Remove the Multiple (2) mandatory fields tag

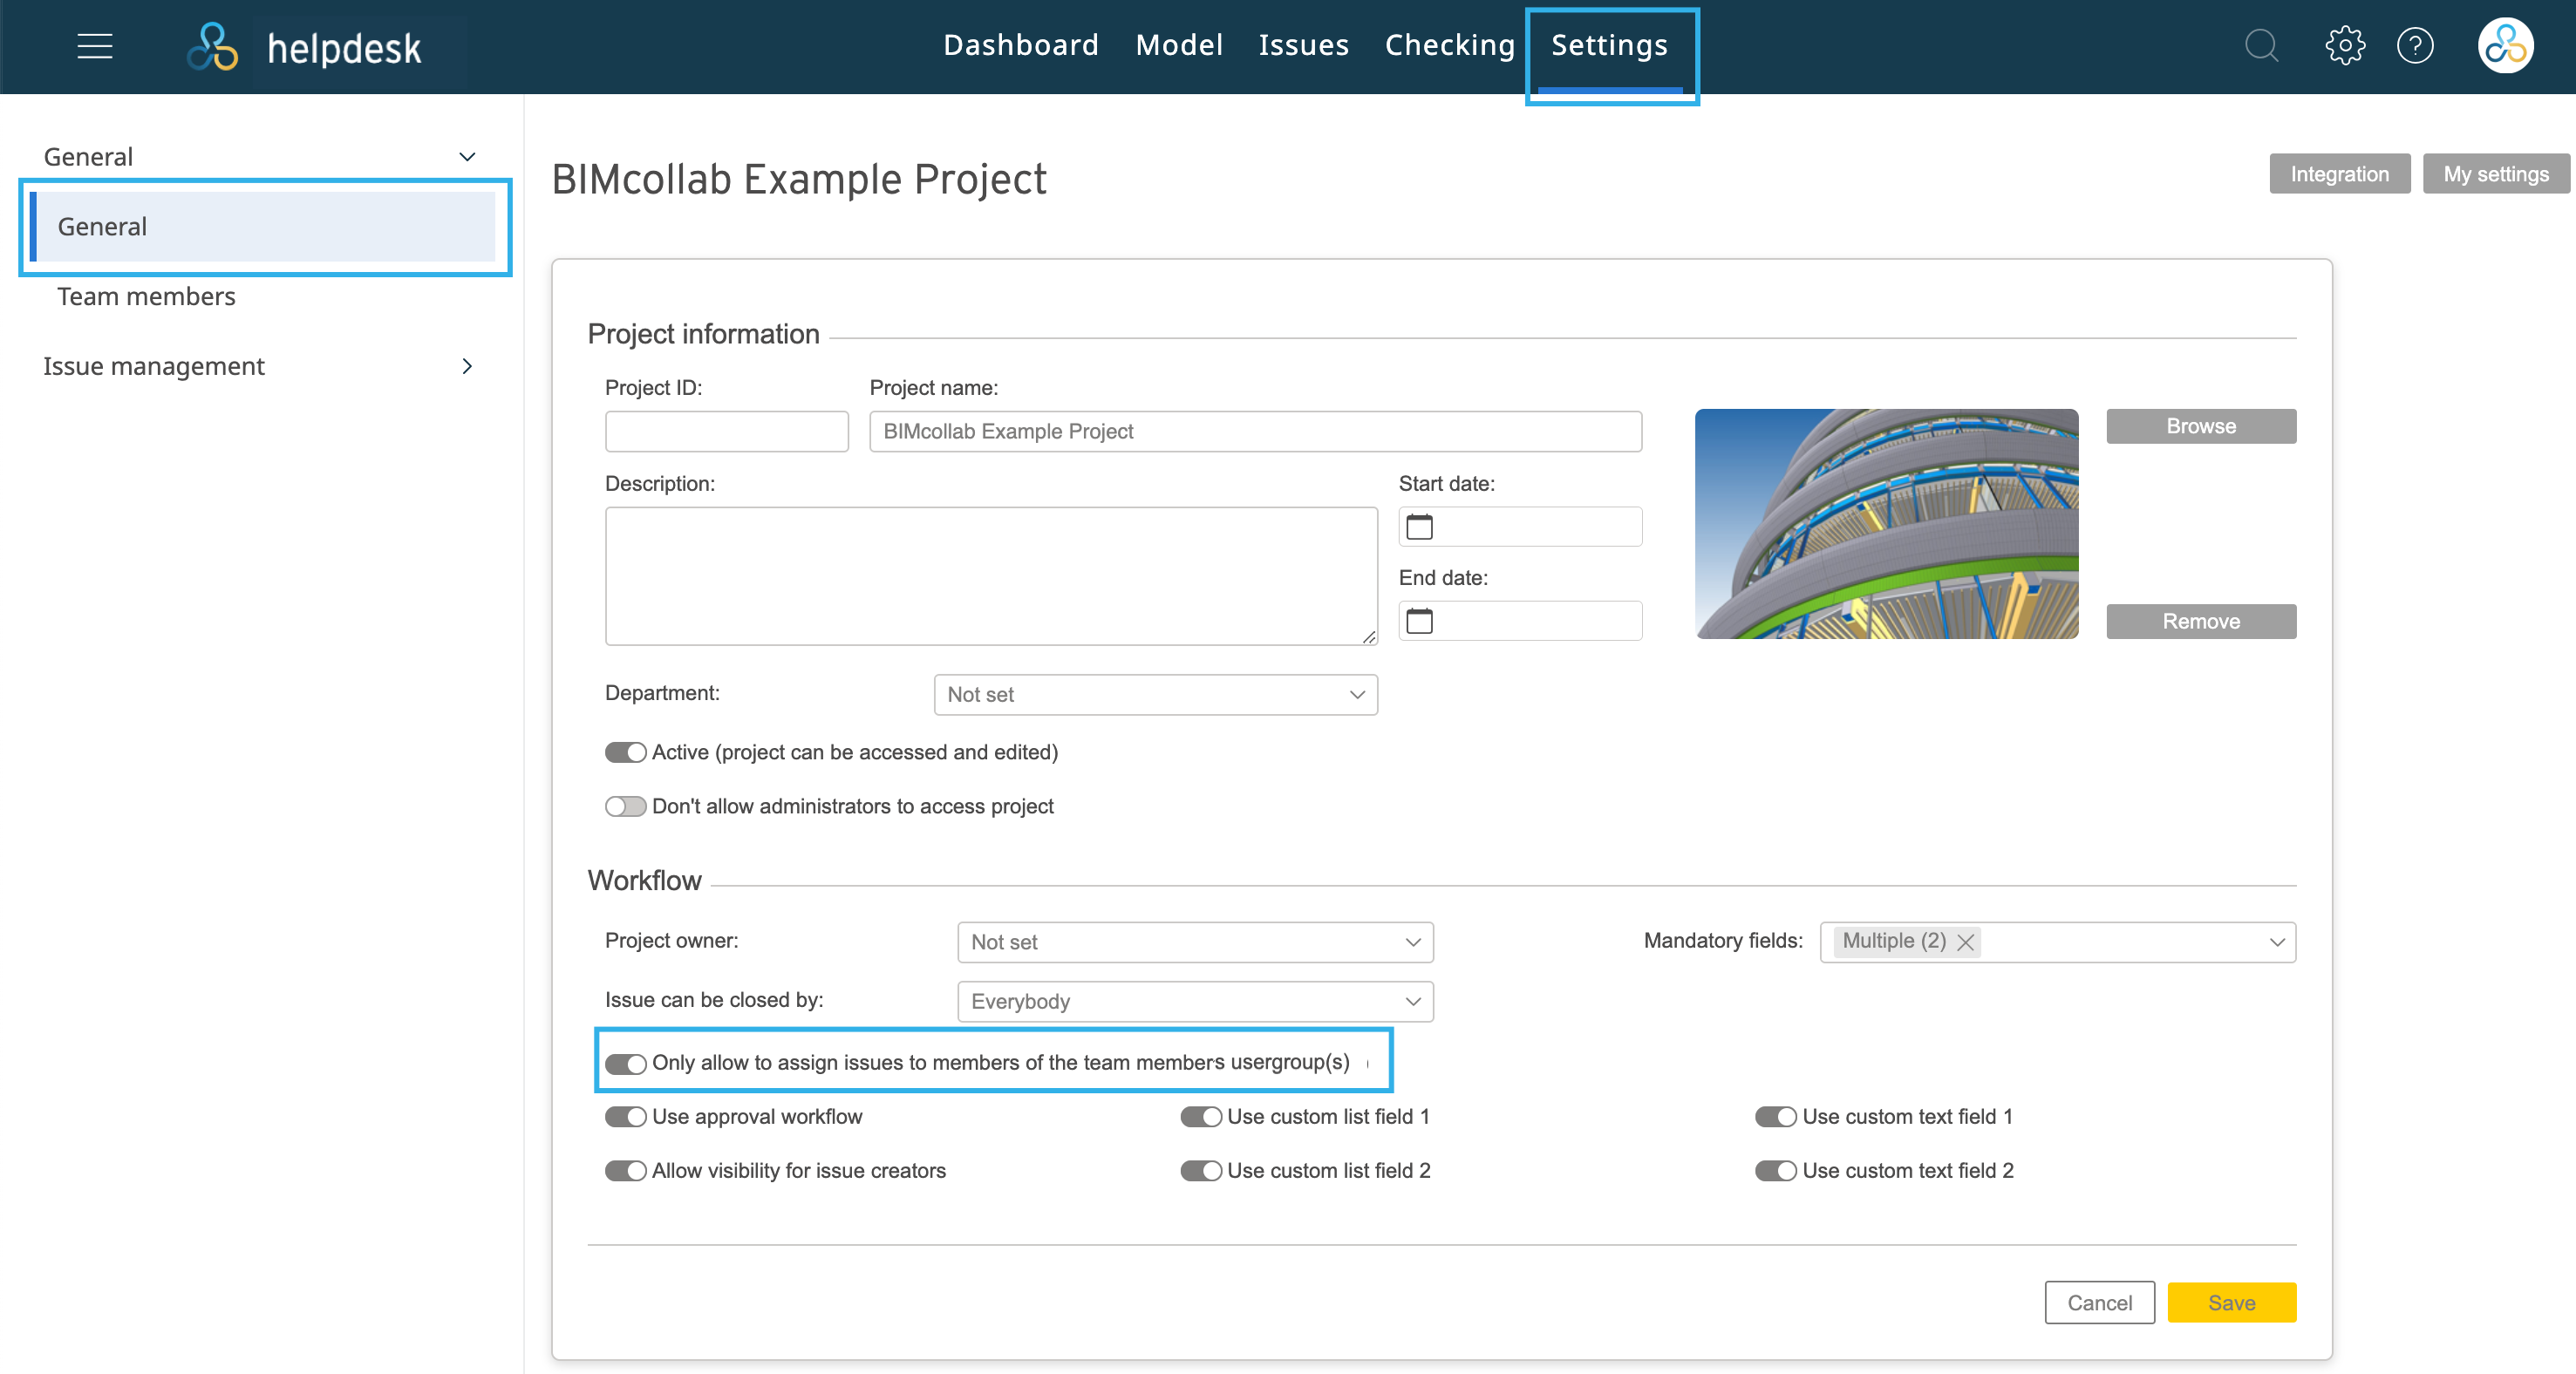click(x=1965, y=942)
